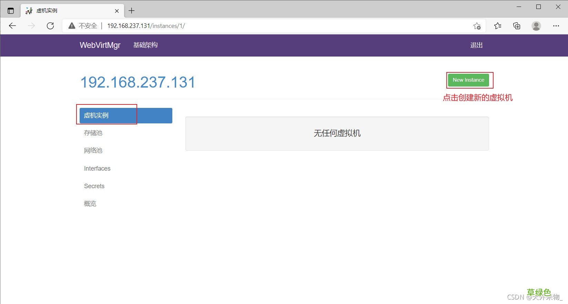The height and width of the screenshot is (304, 568).
Task: Open a new browser tab
Action: [x=131, y=11]
